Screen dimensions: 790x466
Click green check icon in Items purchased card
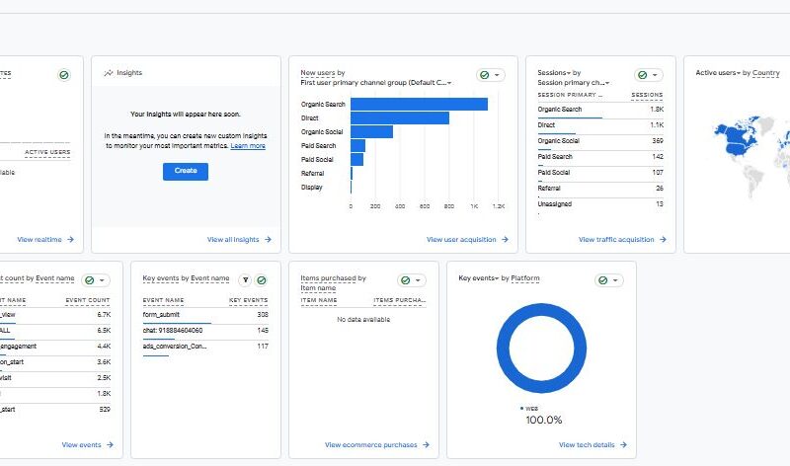[406, 280]
